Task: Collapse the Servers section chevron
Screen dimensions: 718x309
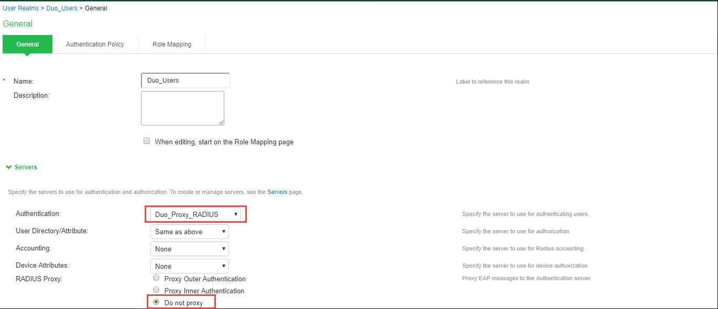Action: (8, 167)
